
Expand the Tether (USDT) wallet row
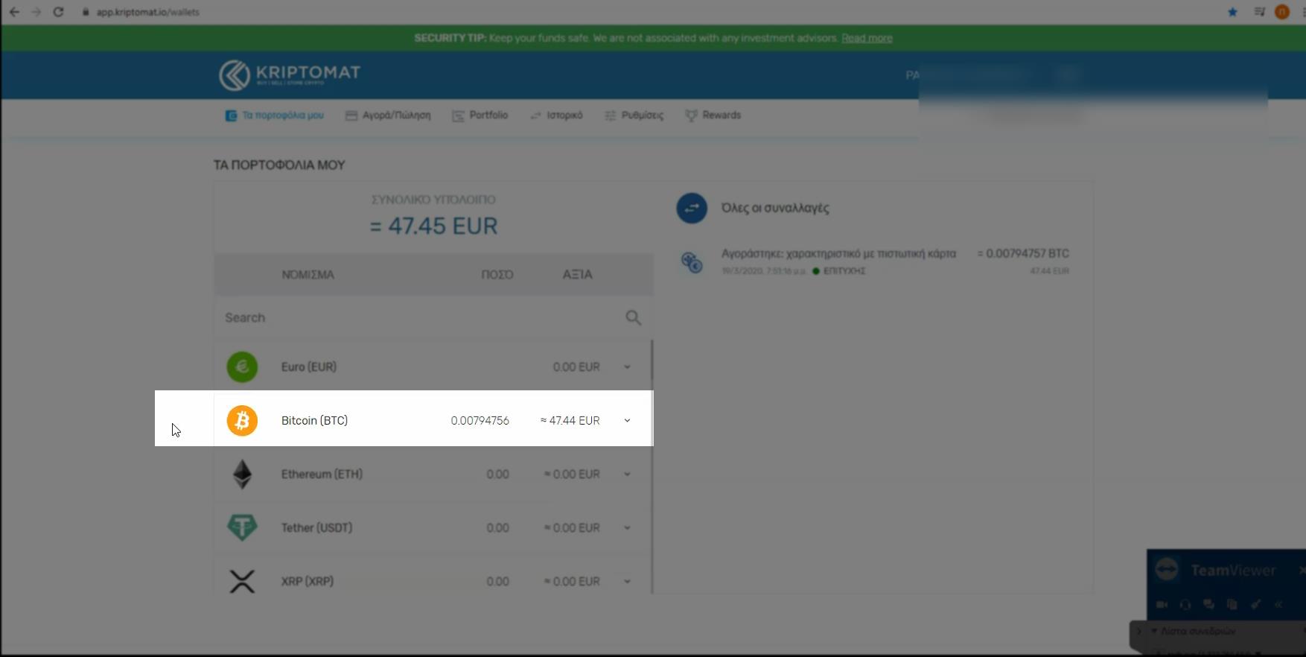(x=627, y=528)
